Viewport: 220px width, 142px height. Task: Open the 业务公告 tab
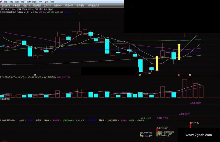pos(47,6)
